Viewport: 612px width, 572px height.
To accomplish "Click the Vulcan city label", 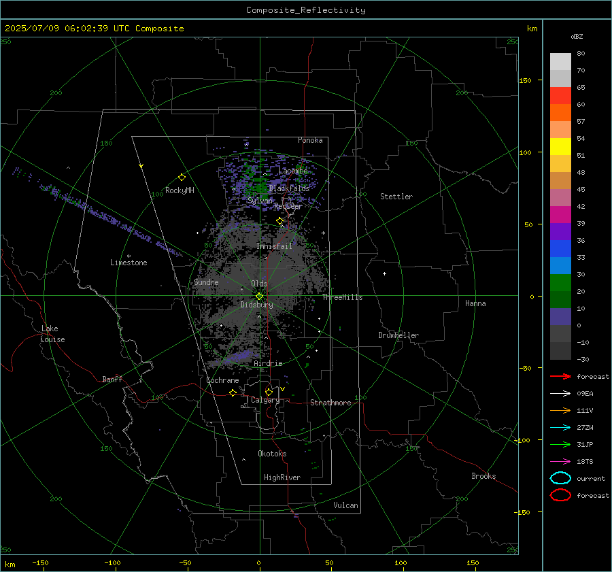I will (x=346, y=505).
